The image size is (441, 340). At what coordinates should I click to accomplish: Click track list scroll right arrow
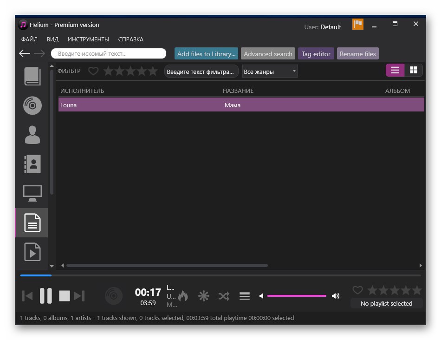click(x=421, y=265)
